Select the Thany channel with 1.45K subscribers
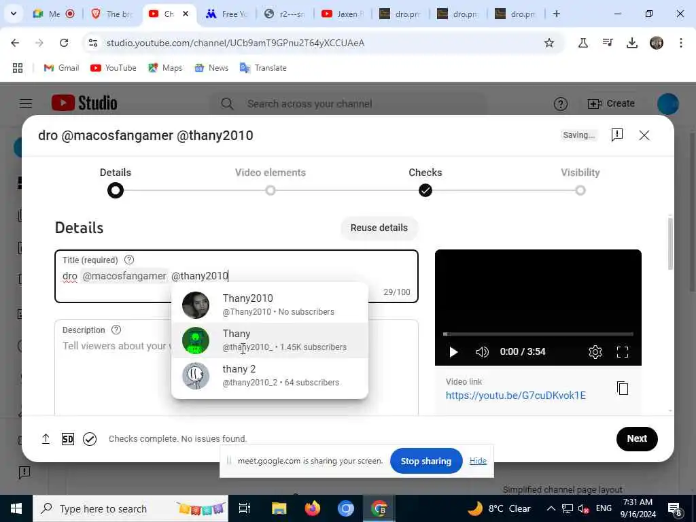696x522 pixels. (269, 341)
